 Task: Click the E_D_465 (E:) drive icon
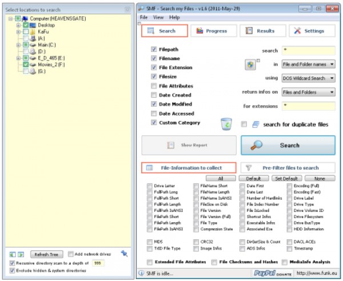[33, 58]
